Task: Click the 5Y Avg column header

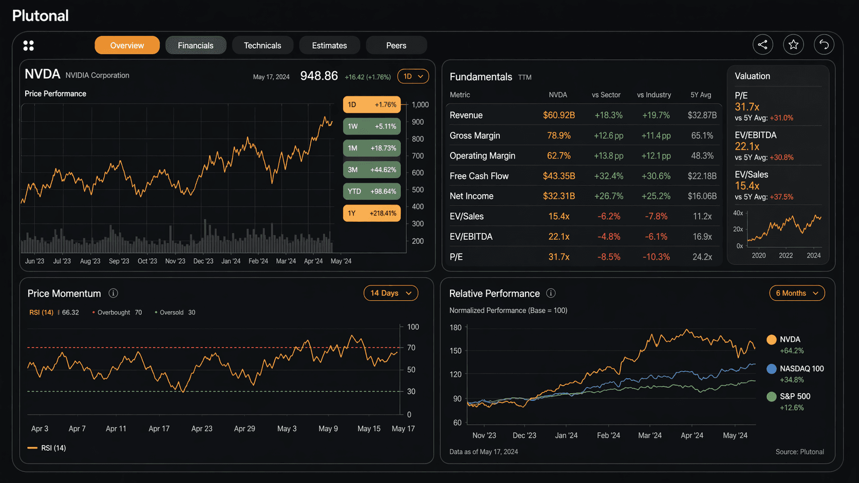Action: (x=701, y=95)
